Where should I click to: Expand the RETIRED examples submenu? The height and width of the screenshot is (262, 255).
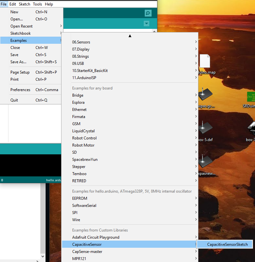130,181
